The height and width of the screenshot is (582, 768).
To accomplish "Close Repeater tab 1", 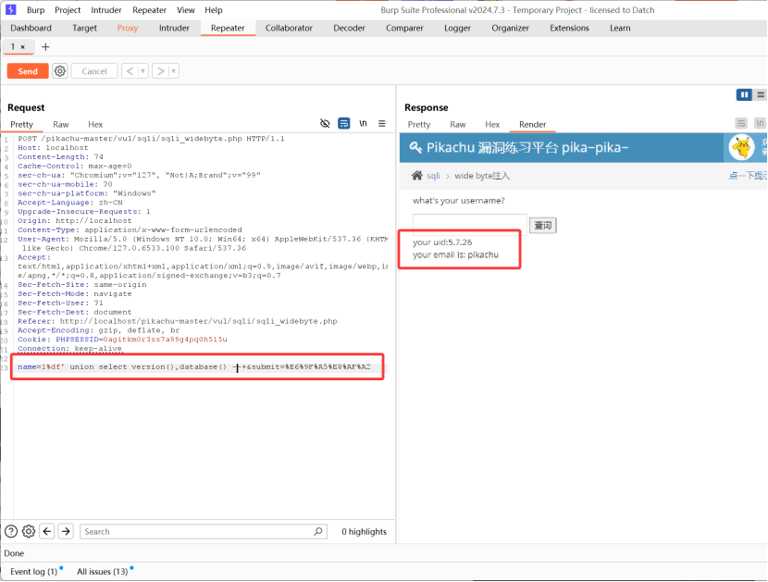I will (x=22, y=47).
